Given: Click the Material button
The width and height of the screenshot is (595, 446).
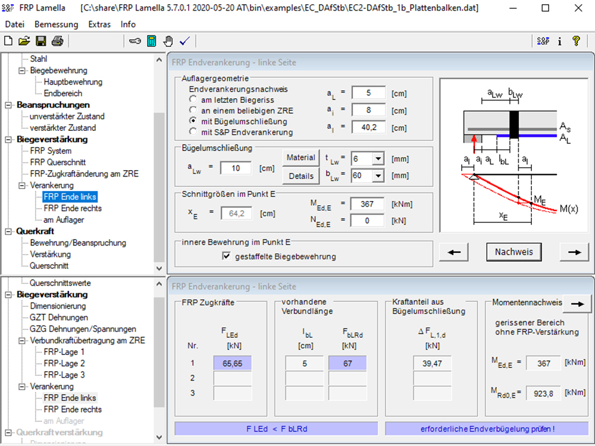Looking at the screenshot, I should click(301, 158).
